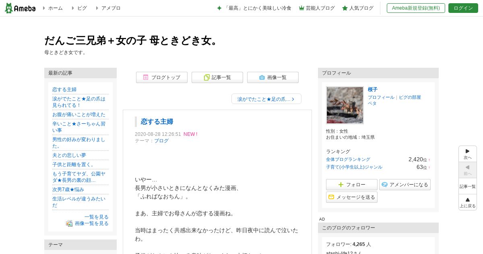Open profile name 桜子
This screenshot has height=254, width=483.
tap(373, 90)
